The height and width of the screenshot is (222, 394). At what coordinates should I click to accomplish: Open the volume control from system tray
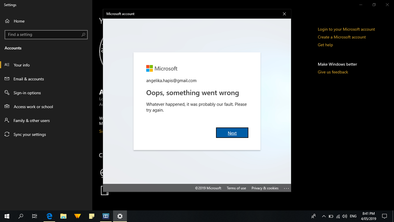[x=344, y=216]
